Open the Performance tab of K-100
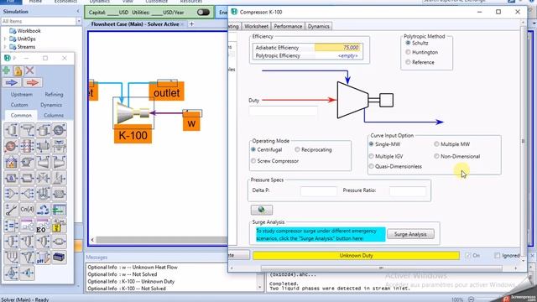Screen dimensions: 537x302 click(288, 26)
